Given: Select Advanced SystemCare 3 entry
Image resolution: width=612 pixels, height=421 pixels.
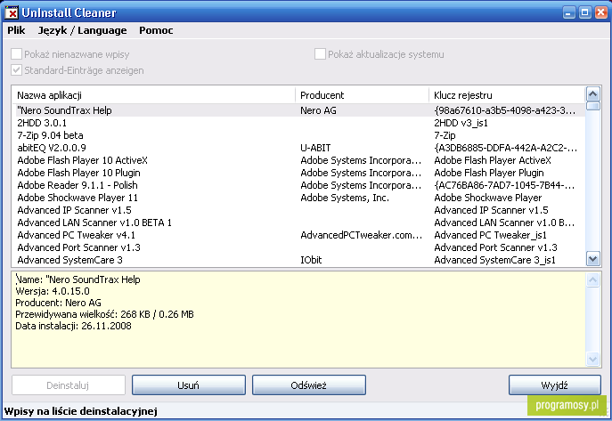Looking at the screenshot, I should tap(69, 260).
